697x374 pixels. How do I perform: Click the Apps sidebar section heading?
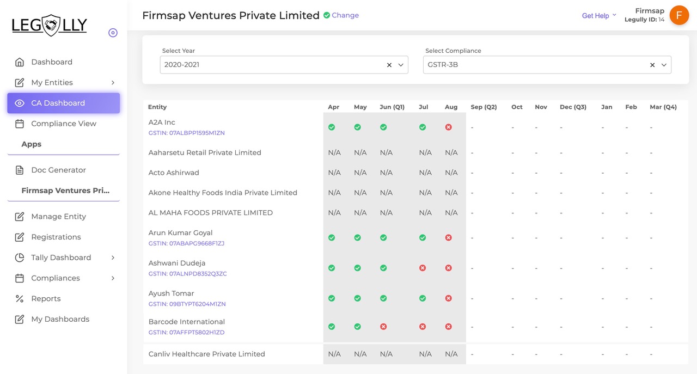32,144
